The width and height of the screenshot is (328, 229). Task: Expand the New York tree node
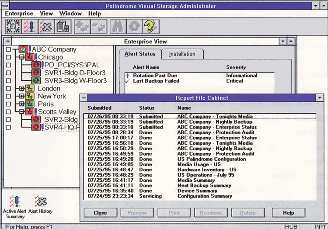(x=21, y=96)
